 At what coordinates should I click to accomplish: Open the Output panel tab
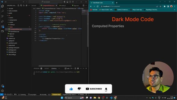(47, 69)
